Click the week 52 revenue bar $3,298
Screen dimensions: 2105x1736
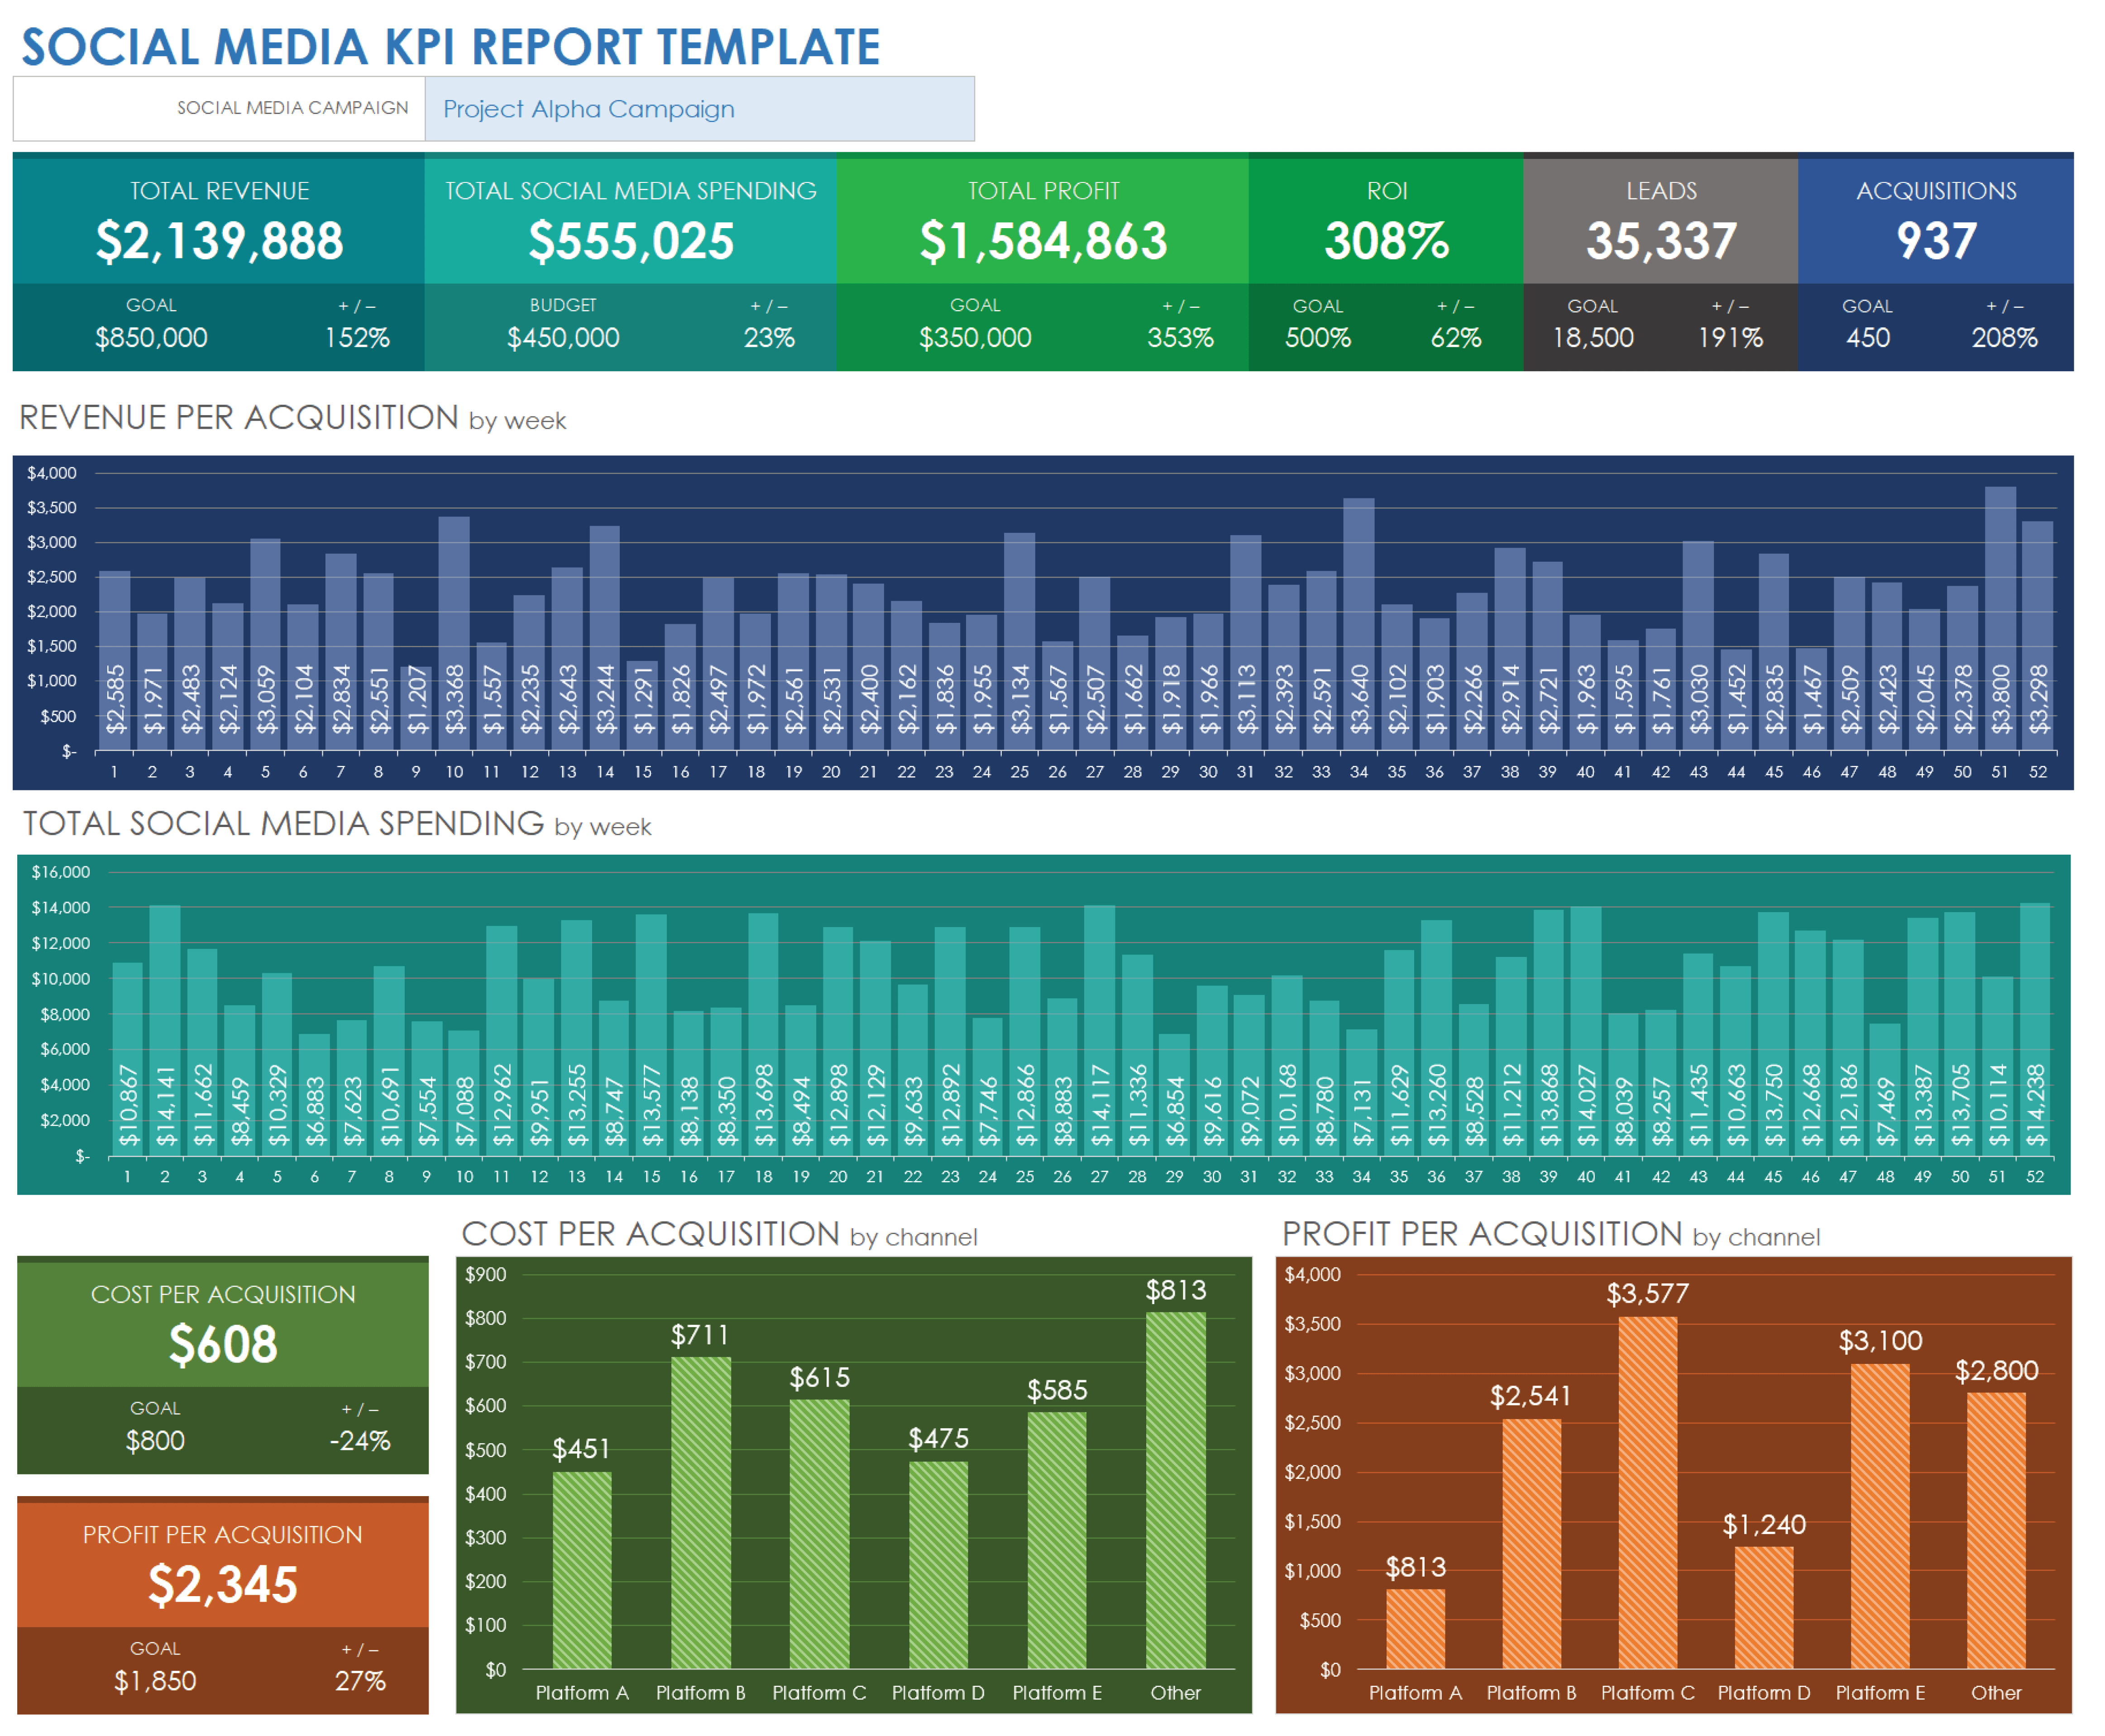click(2038, 636)
